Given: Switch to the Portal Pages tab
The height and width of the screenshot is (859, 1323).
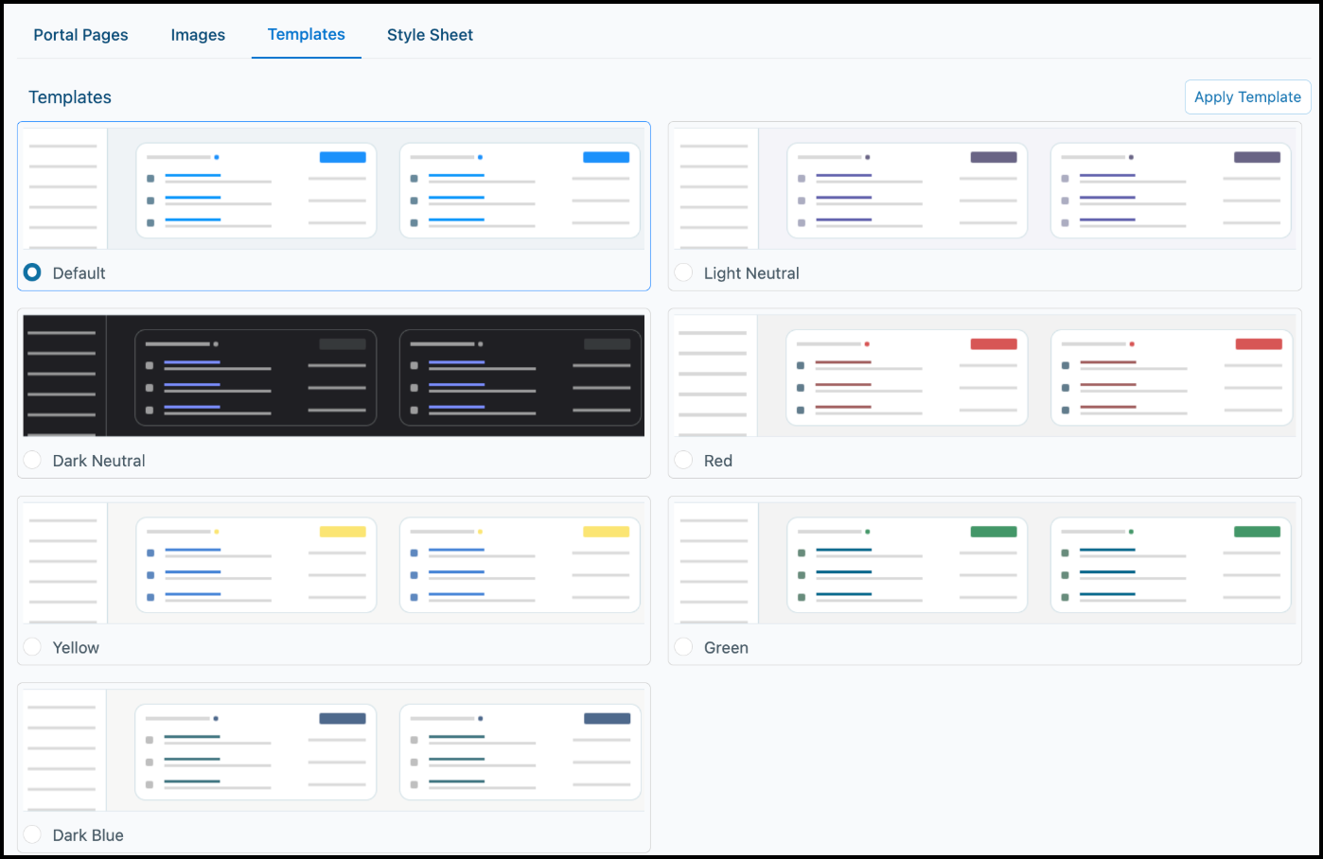Looking at the screenshot, I should (x=80, y=34).
